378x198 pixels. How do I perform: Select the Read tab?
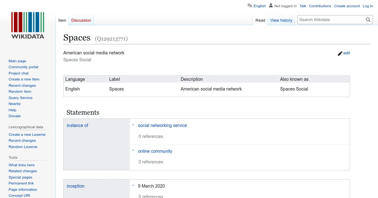tap(260, 20)
